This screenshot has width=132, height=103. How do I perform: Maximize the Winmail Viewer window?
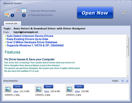pyautogui.click(x=124, y=2)
